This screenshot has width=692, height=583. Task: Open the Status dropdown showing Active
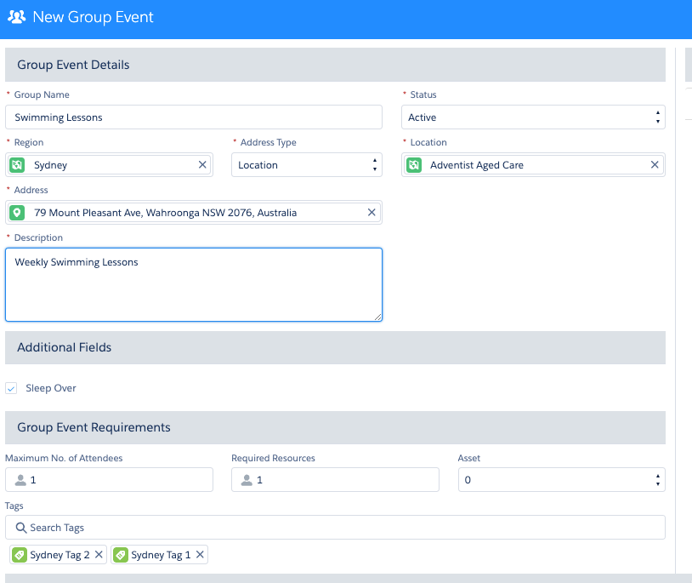[x=533, y=117]
